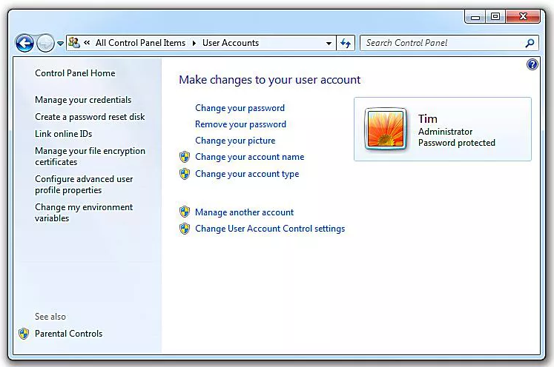The height and width of the screenshot is (367, 554).
Task: Click the See also label
Action: pos(50,317)
